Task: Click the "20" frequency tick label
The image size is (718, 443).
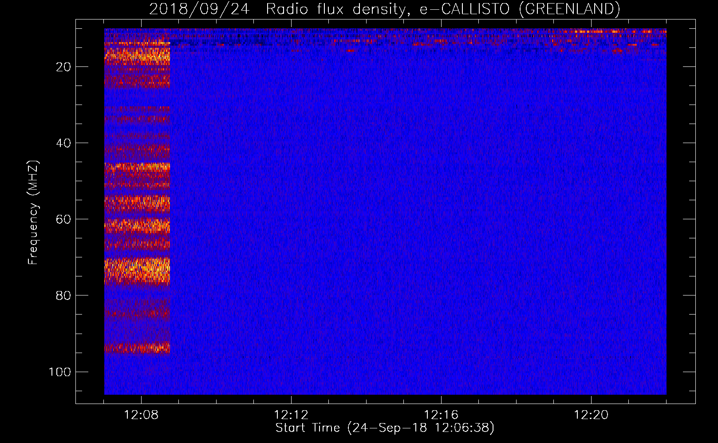Action: [x=64, y=67]
